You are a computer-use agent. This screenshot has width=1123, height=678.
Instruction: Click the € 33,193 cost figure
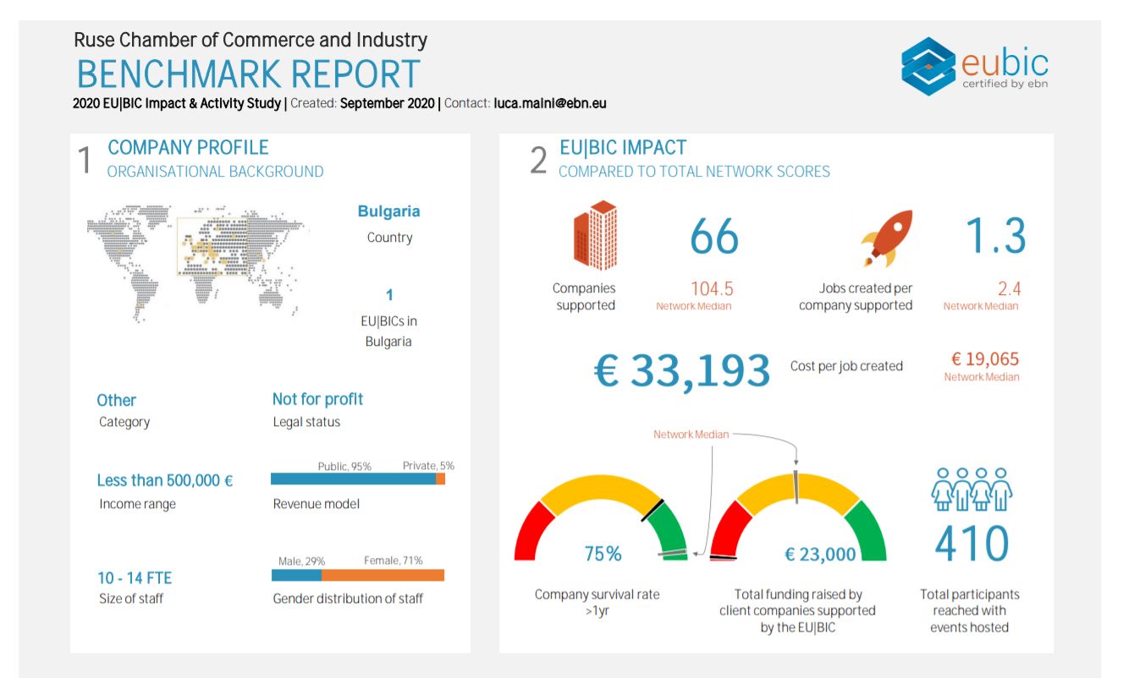point(682,370)
